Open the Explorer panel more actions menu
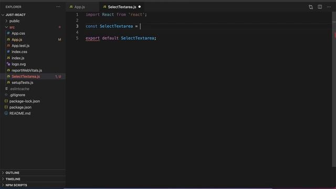 pos(58,7)
